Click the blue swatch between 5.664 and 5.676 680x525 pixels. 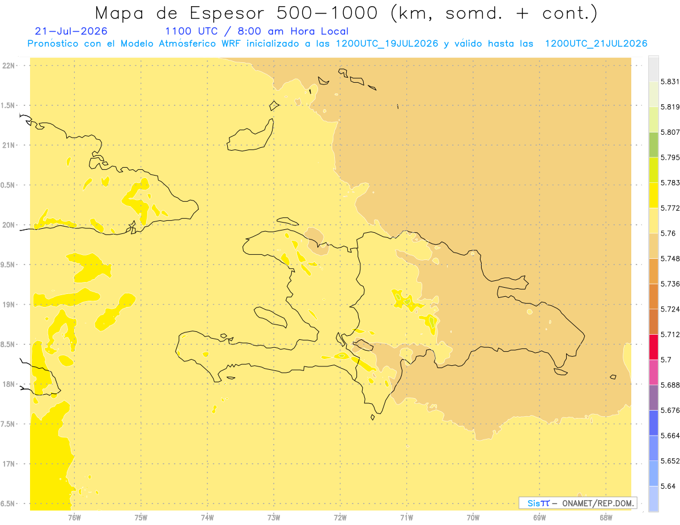[653, 423]
